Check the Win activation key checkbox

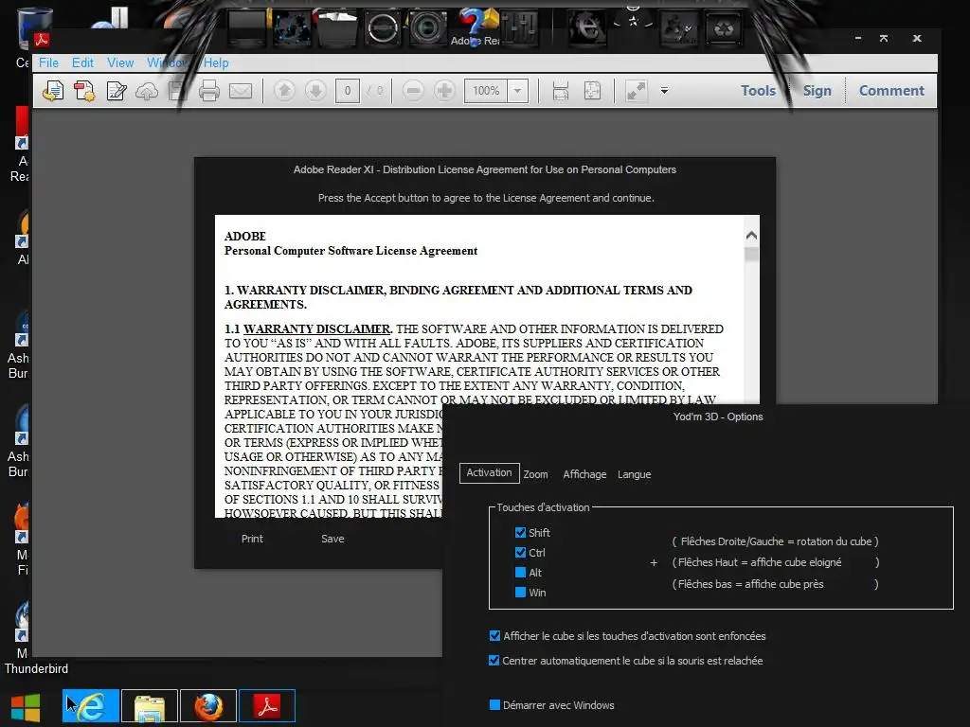coord(520,593)
